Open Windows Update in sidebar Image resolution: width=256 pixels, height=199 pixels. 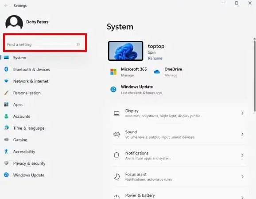29,175
